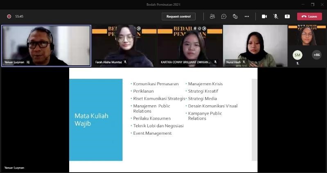Screen dimensions: 327x173
Task: Select Yanuar Luqman's video tile
Action: click(x=46, y=45)
